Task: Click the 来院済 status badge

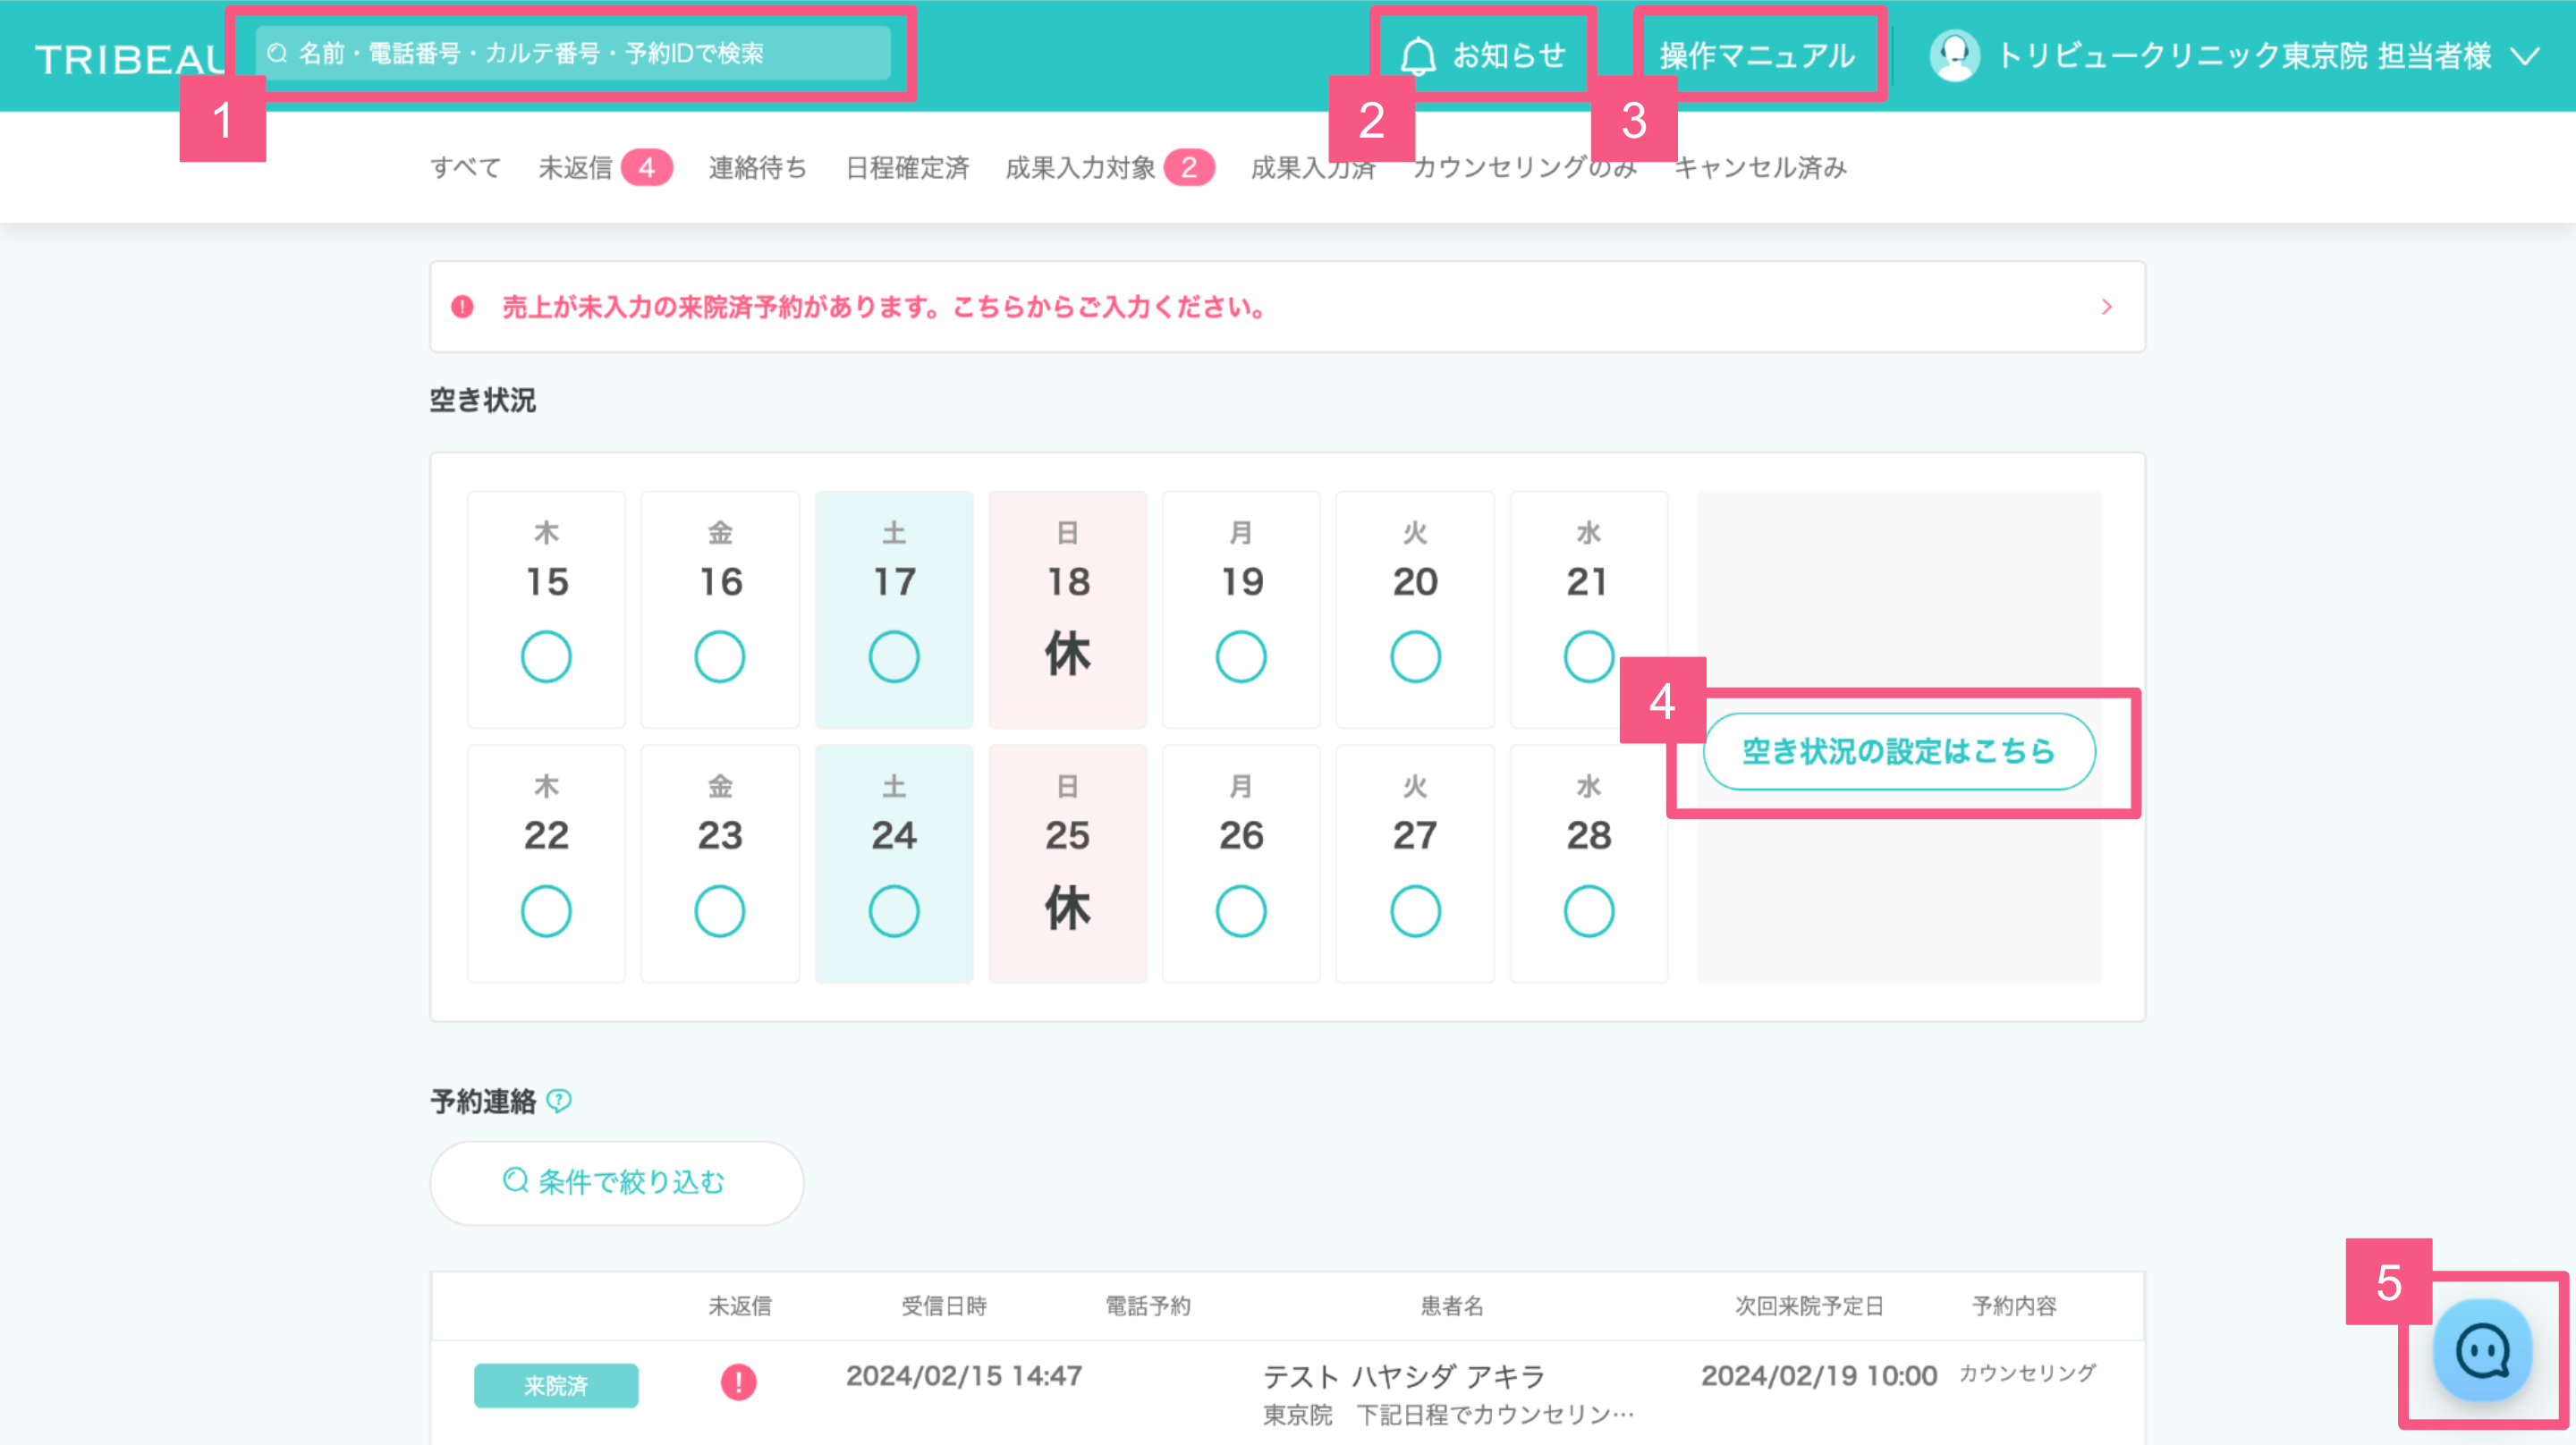Action: [556, 1385]
